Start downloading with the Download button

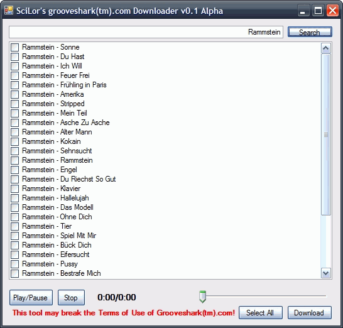(x=309, y=313)
